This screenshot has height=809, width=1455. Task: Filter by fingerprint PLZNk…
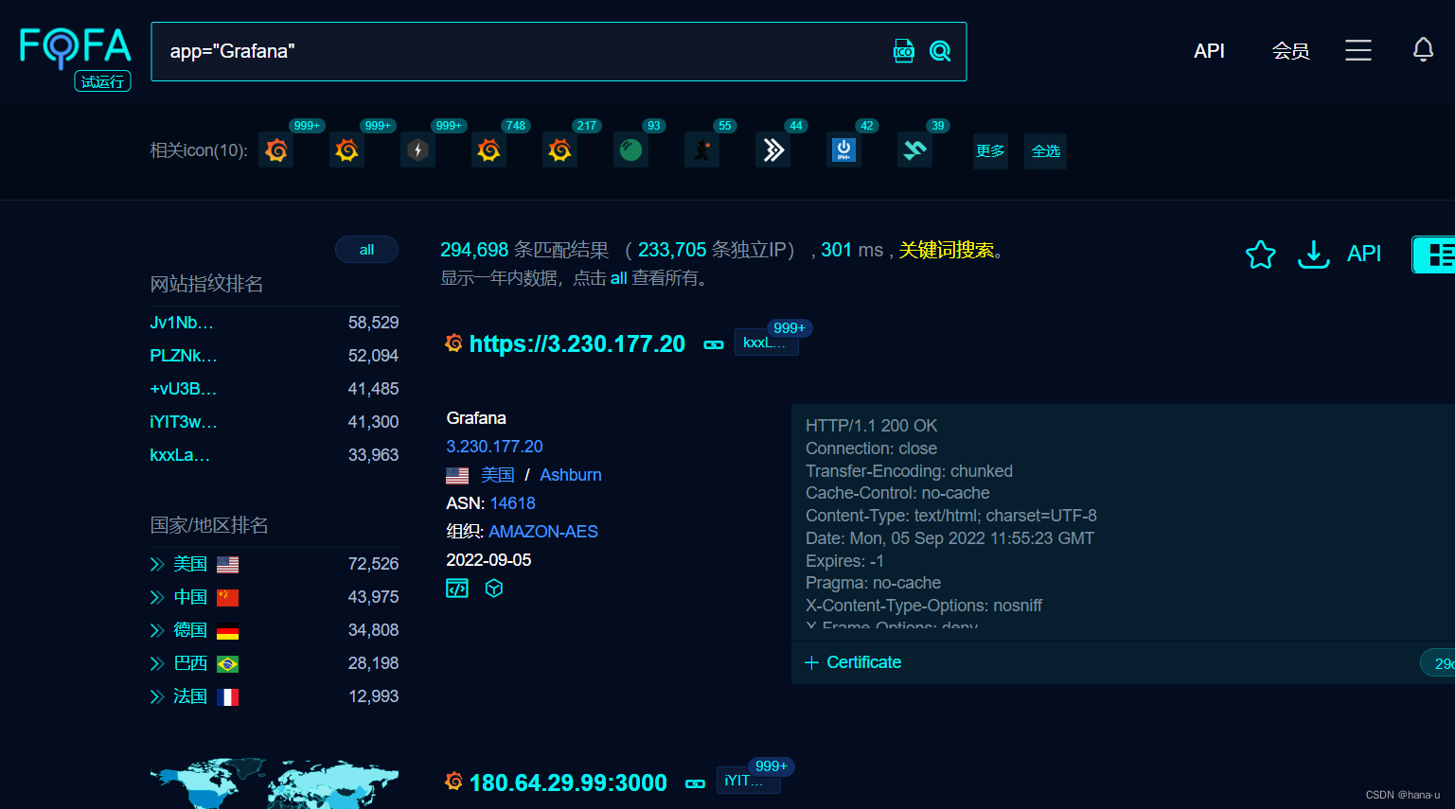click(184, 356)
